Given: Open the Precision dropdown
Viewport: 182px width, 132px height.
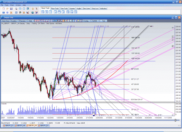Looking at the screenshot, I should coord(23,21).
